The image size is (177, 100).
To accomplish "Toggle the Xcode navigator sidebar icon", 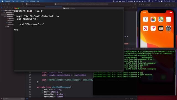I will (9, 4).
